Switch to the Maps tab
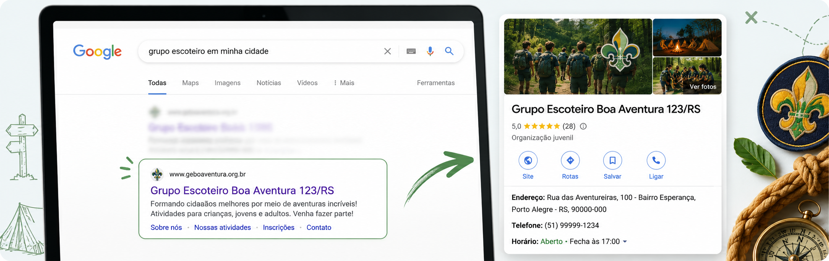Viewport: 829px width, 261px height. [191, 83]
